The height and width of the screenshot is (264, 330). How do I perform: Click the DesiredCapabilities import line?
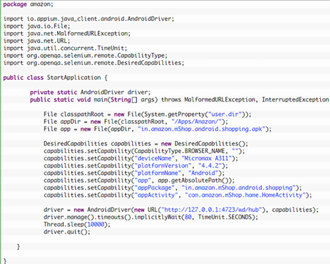(94, 63)
